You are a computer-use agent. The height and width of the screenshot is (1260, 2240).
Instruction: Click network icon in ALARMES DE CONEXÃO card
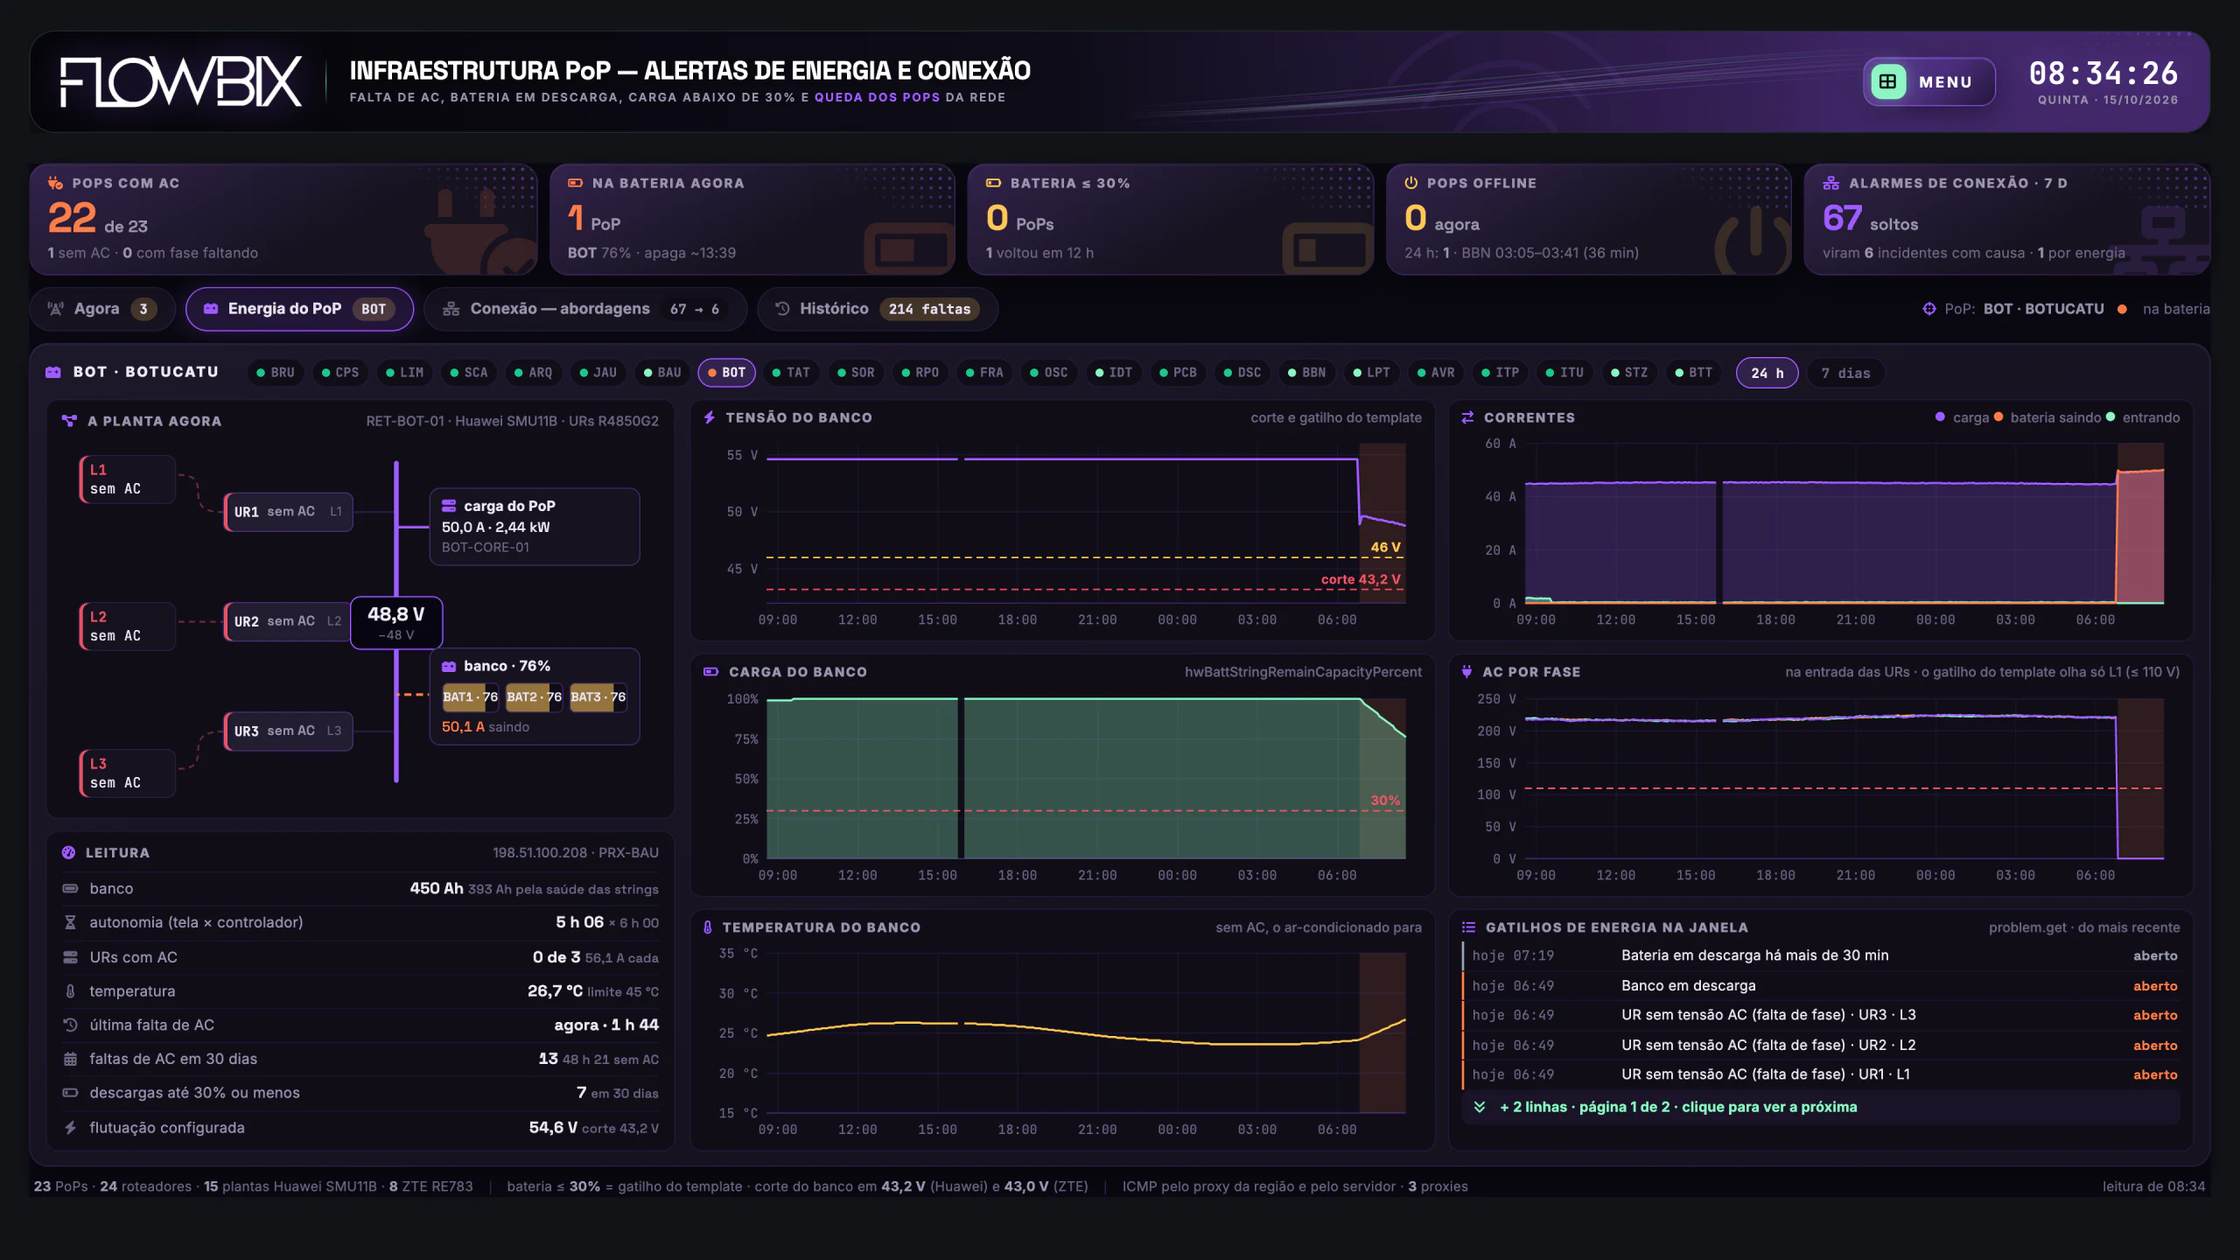coord(1830,183)
